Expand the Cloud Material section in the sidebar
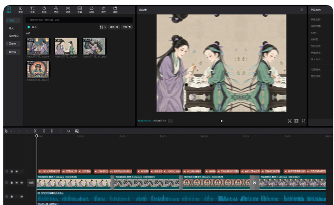 point(13,44)
